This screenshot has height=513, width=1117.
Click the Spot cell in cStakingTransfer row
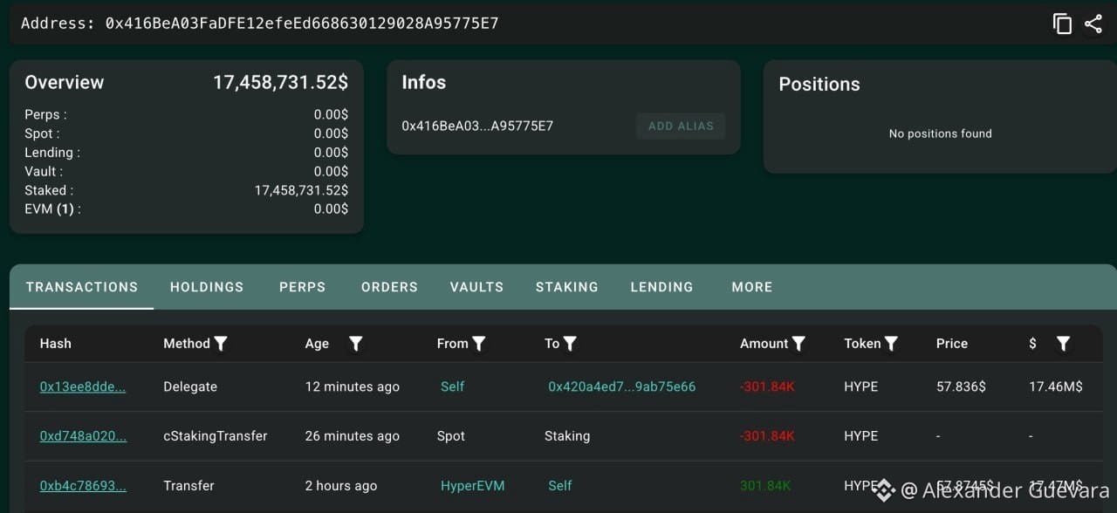(451, 436)
